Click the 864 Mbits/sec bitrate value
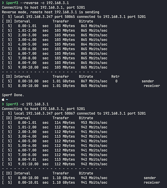Viewport: 167px width, 188px height. (94, 44)
